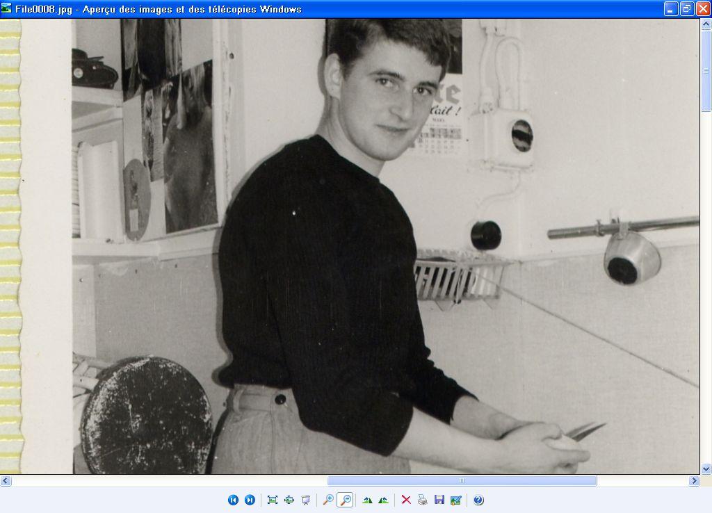Viewport: 712px width, 513px height.
Task: Click the horizontal scrollbar thumb
Action: pyautogui.click(x=462, y=480)
